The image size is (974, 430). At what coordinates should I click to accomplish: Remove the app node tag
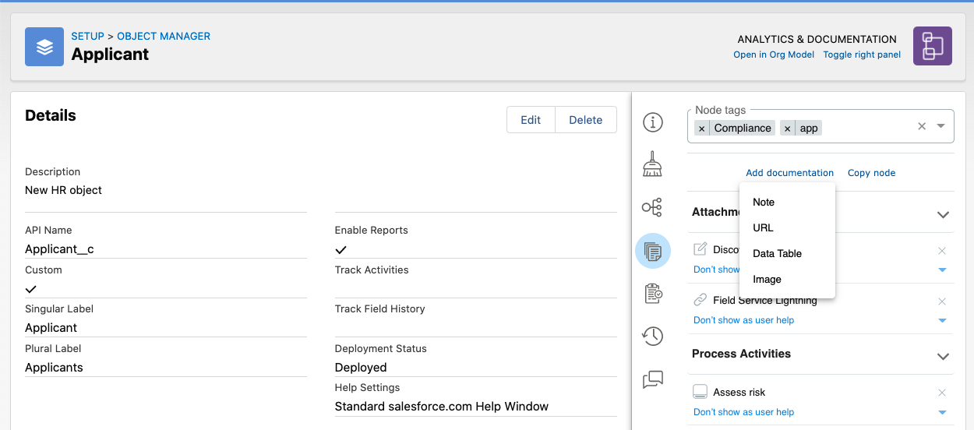[788, 129]
